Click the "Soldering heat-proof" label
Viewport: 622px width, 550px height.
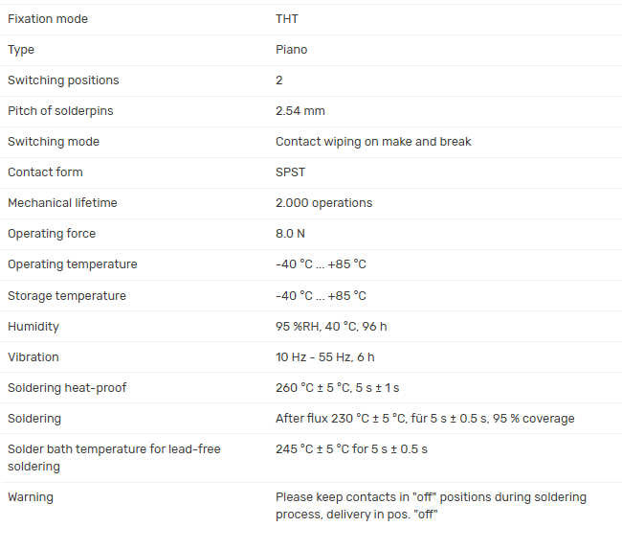click(67, 388)
